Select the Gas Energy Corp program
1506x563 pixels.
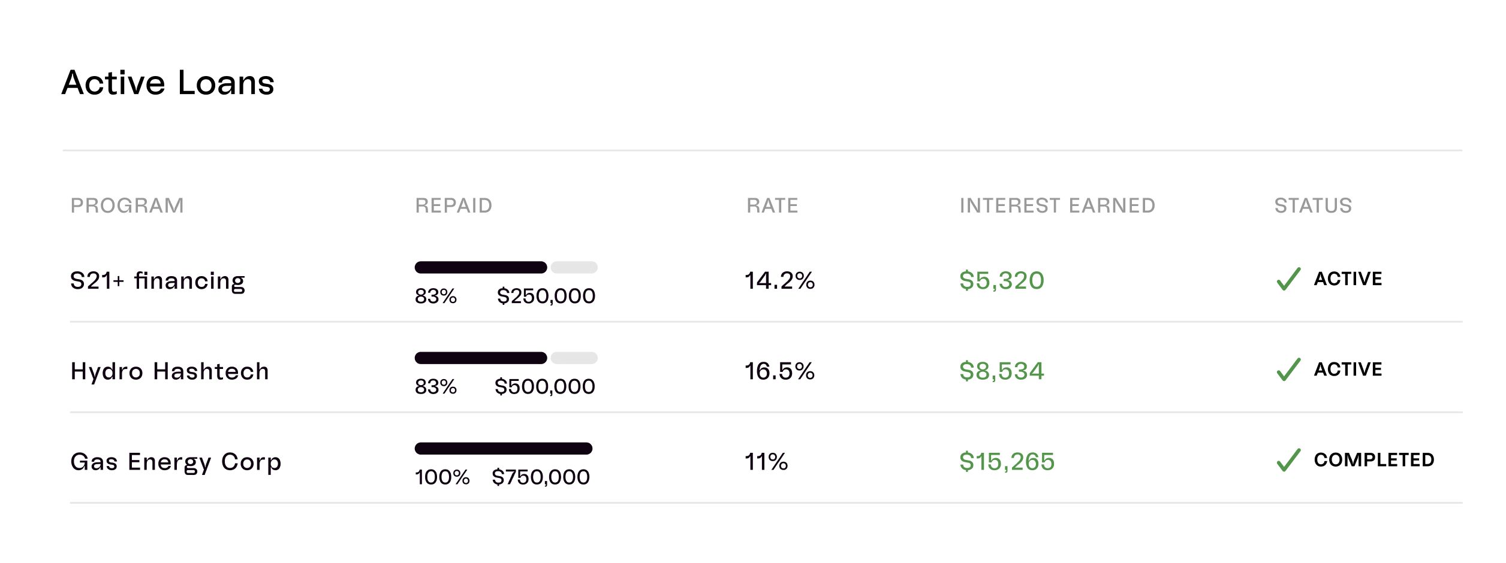(x=176, y=462)
